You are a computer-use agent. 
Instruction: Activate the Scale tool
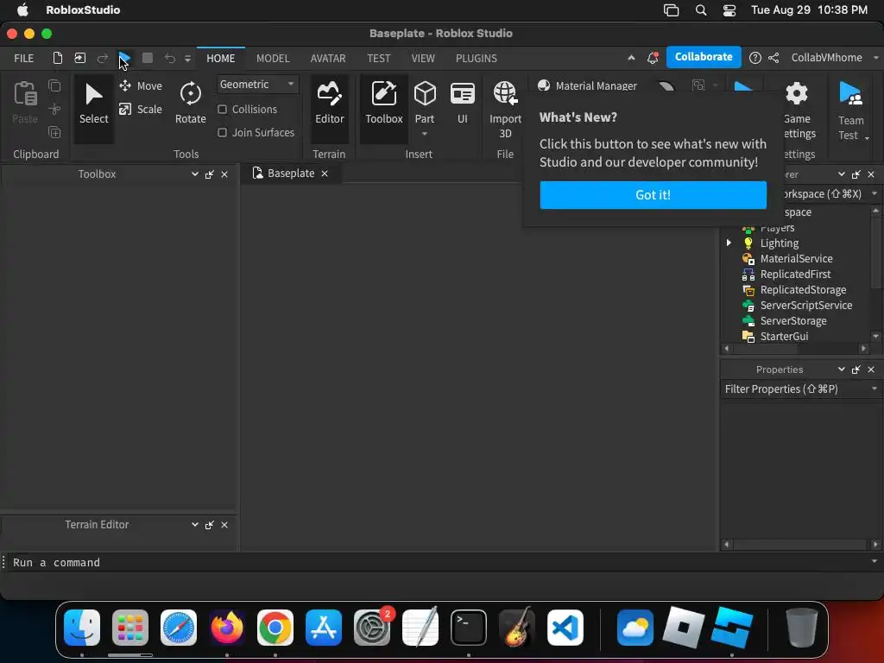coord(141,109)
